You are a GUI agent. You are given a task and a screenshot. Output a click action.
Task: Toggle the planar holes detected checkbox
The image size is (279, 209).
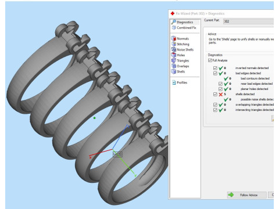tap(220, 89)
